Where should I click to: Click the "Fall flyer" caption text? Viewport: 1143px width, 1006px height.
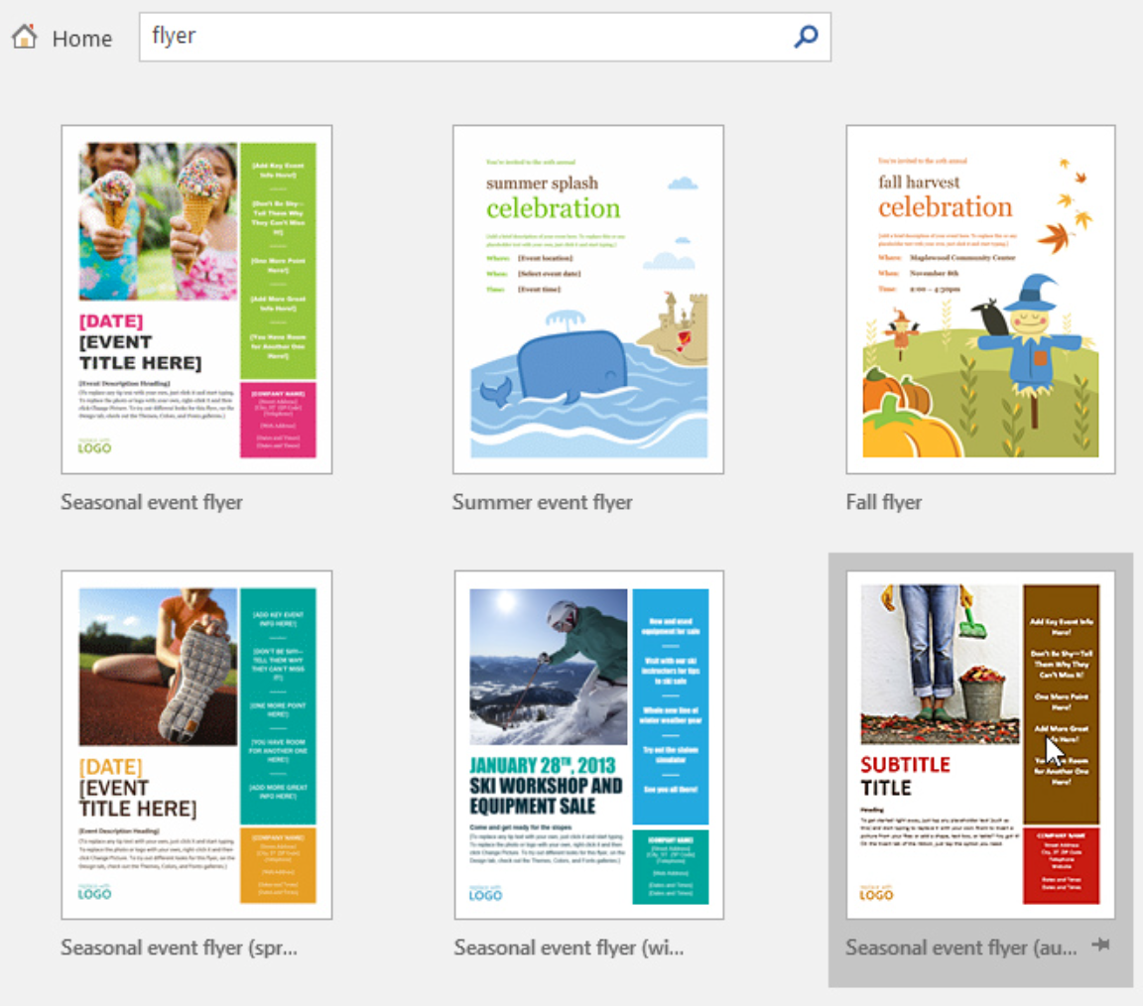click(x=883, y=502)
